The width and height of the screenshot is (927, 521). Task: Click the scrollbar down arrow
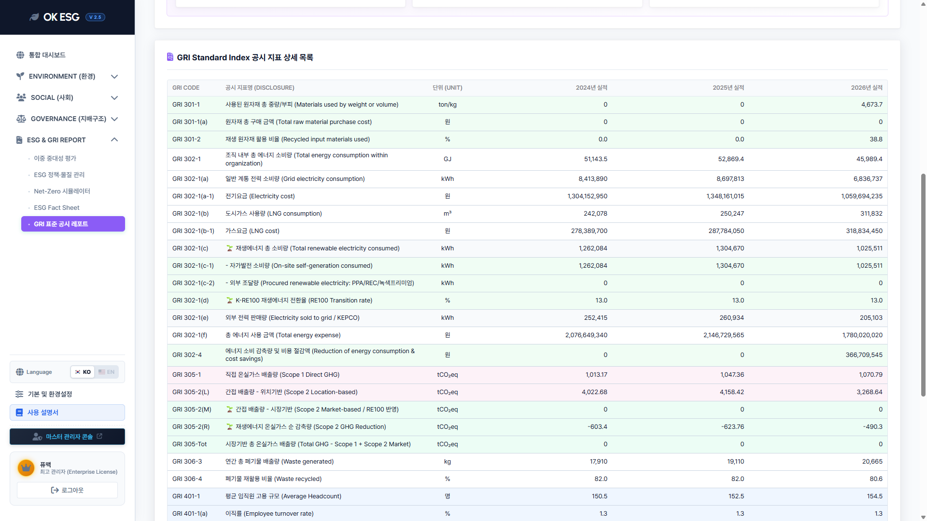(x=923, y=517)
